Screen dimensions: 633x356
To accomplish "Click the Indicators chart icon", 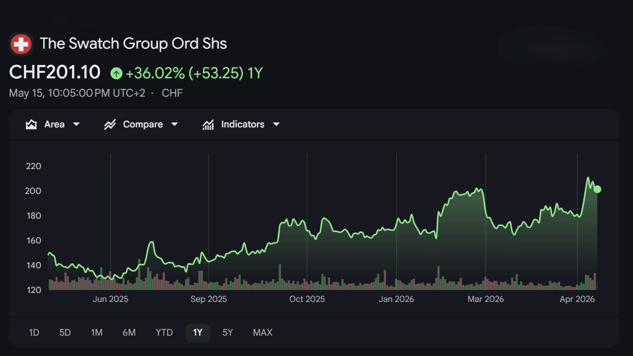I will pyautogui.click(x=208, y=124).
